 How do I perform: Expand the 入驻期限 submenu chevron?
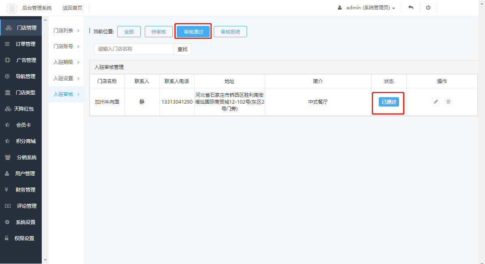(78, 62)
